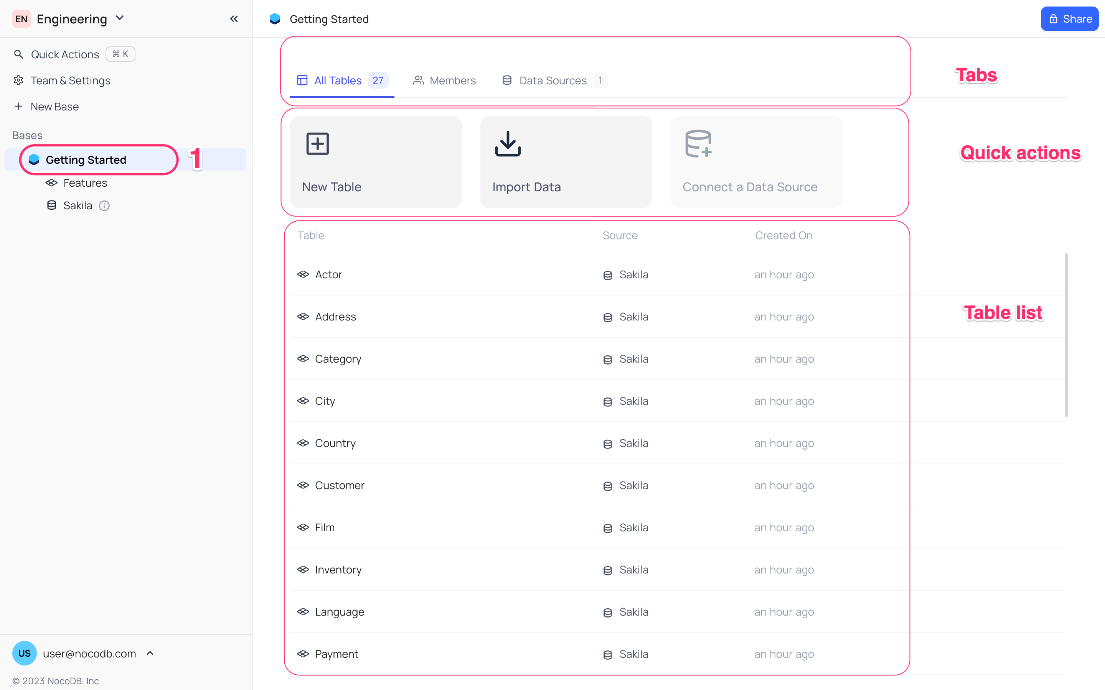Open the Engineering workspace dropdown chevron
Viewport: 1105px width, 690px height.
(x=120, y=18)
